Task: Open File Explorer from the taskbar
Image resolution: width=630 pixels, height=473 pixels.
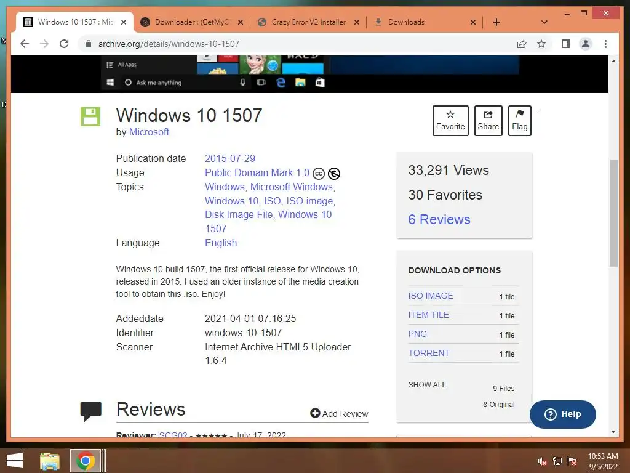Action: pos(49,461)
